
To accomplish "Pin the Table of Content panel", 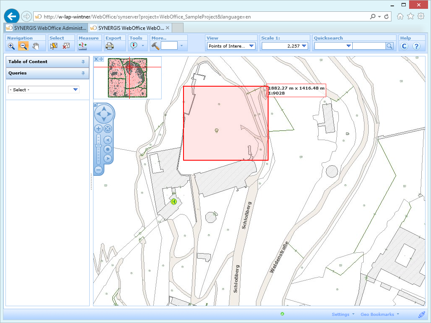I will point(83,62).
